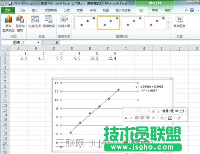Switch to the chart tools Format (格式) tab

pos(168,10)
